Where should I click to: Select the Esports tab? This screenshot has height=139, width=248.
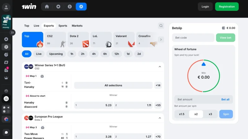tap(49, 26)
